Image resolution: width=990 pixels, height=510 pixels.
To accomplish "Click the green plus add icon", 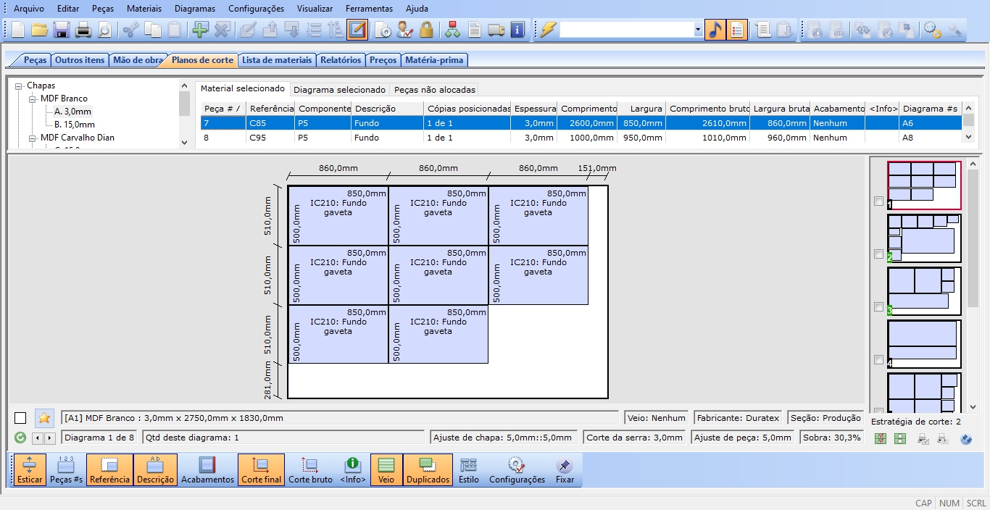I will point(199,30).
